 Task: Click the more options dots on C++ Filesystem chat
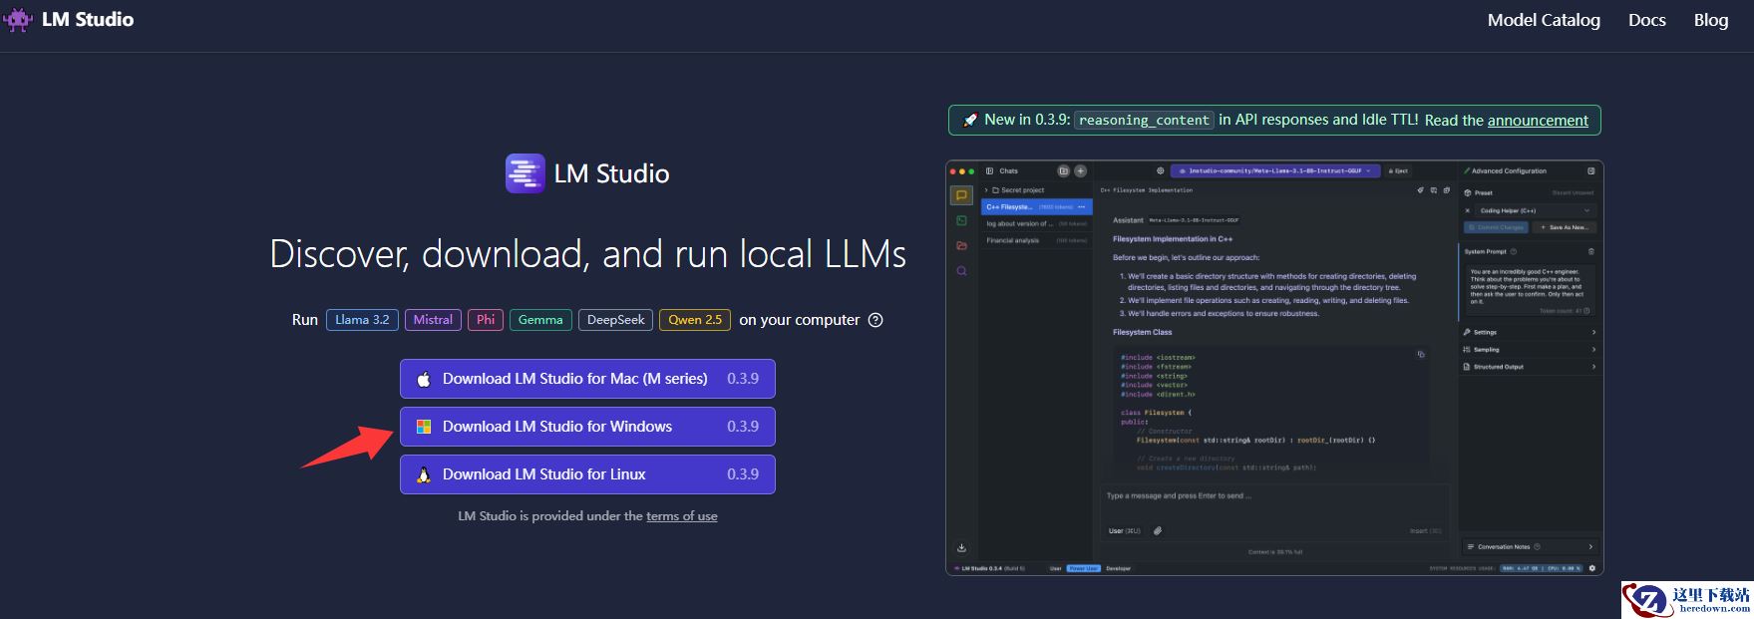click(x=1081, y=207)
